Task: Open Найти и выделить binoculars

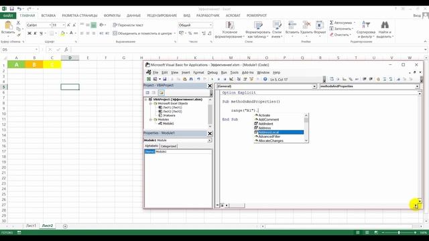Action: pos(385,29)
